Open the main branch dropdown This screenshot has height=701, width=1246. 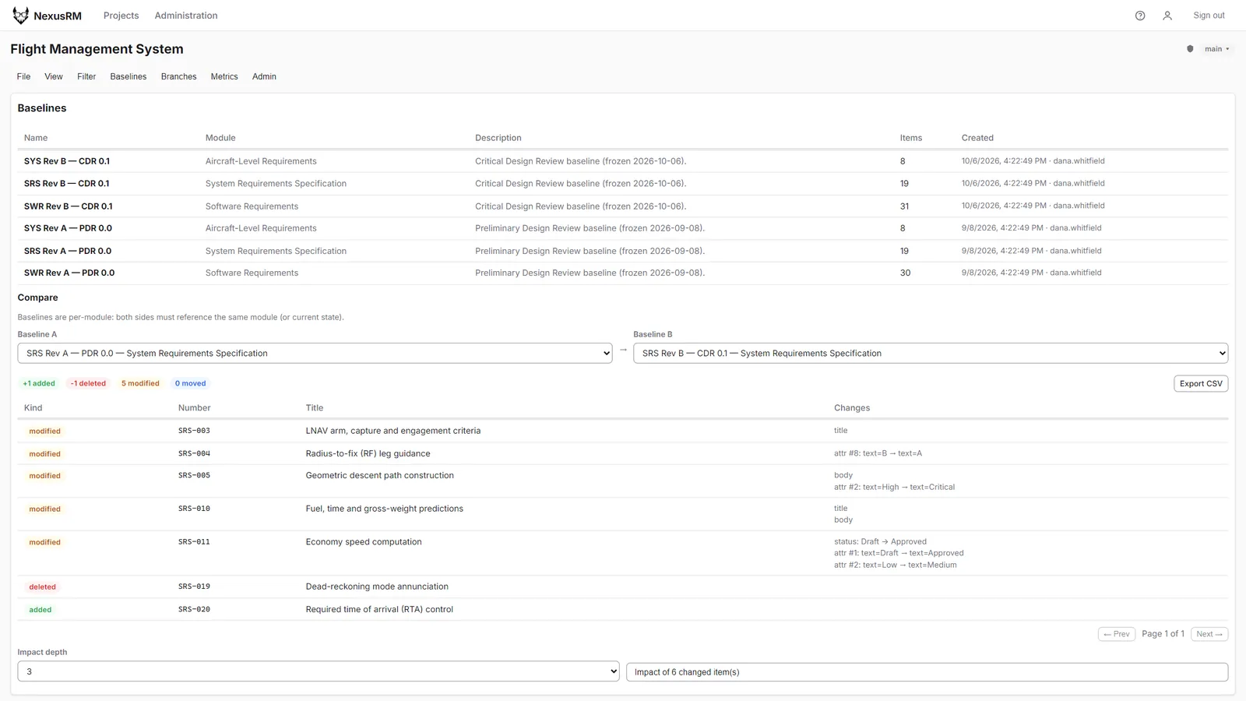click(1217, 49)
